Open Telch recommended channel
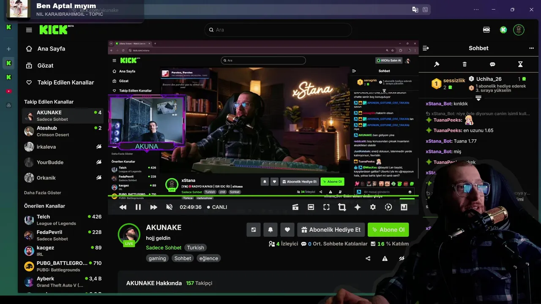 (x=63, y=220)
